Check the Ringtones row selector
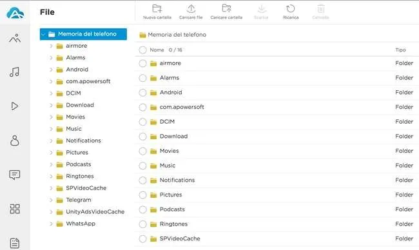This screenshot has width=419, height=250. [142, 224]
